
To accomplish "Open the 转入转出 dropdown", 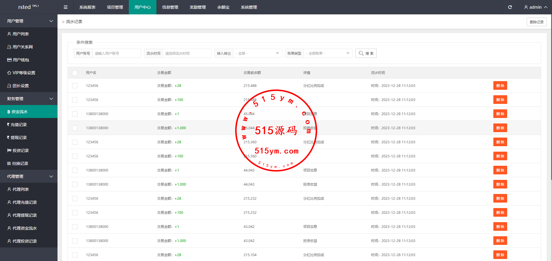I will coord(257,53).
